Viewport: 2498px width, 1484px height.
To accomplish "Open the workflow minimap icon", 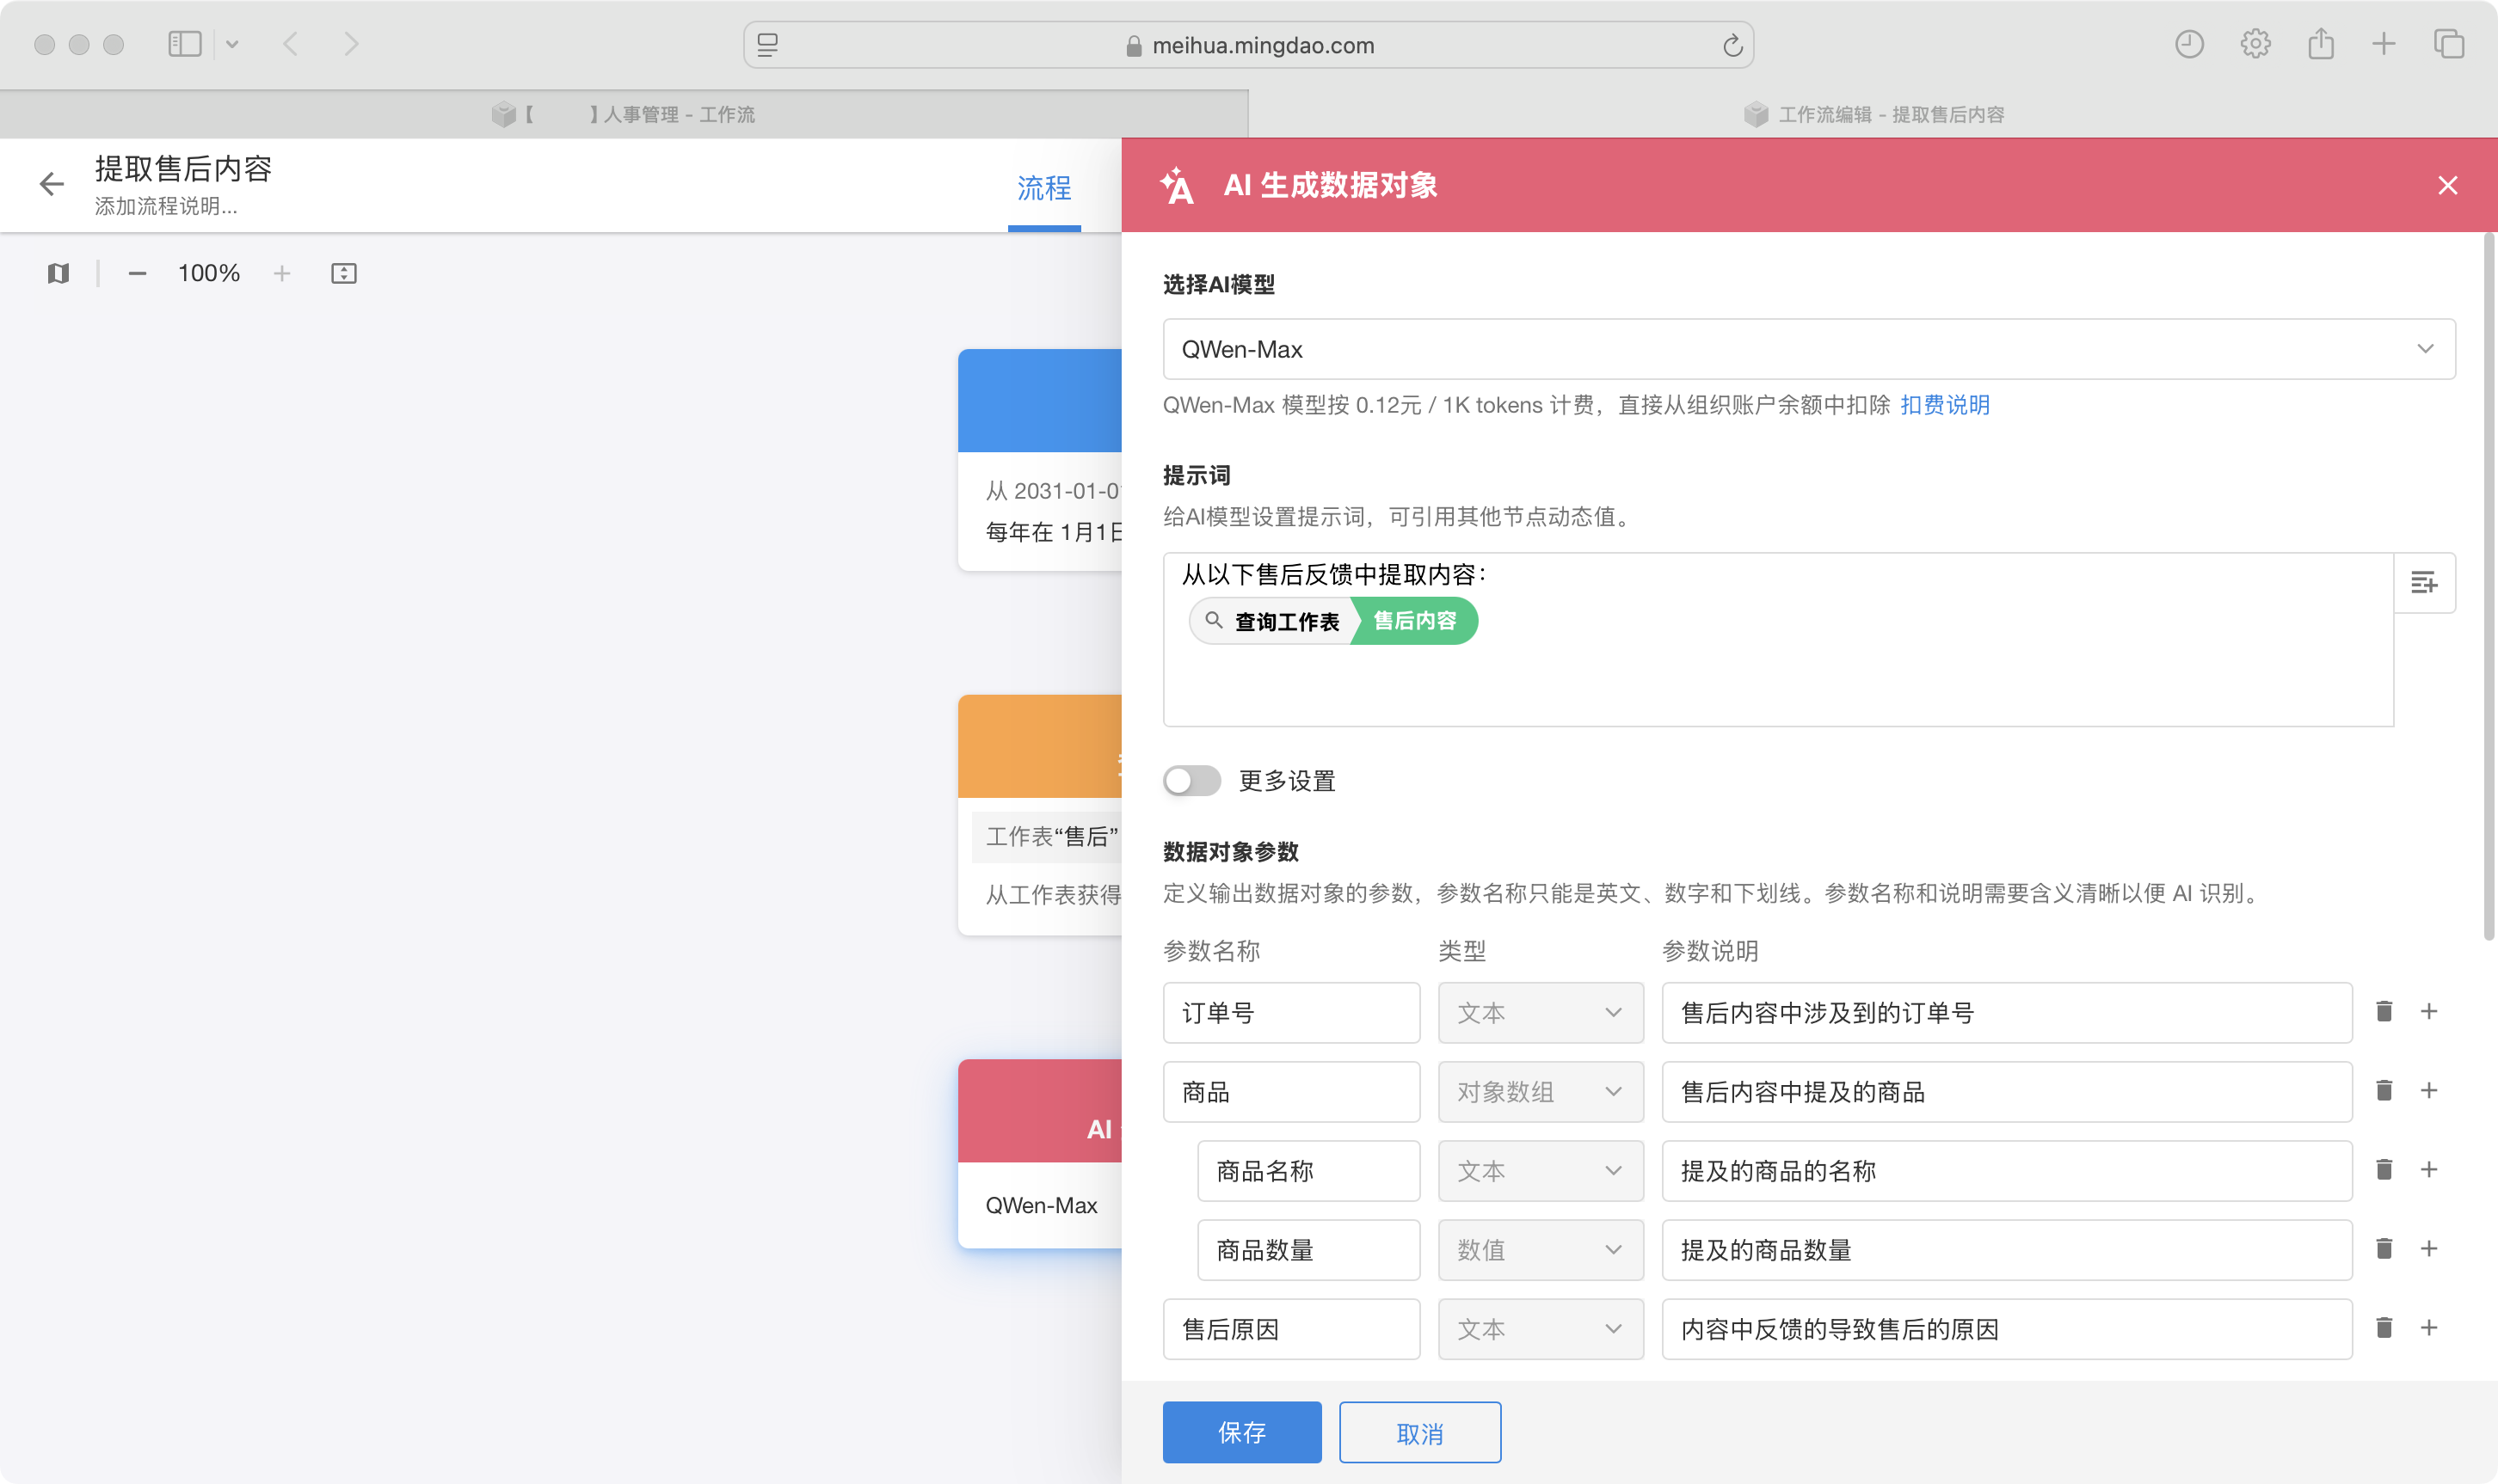I will 58,273.
